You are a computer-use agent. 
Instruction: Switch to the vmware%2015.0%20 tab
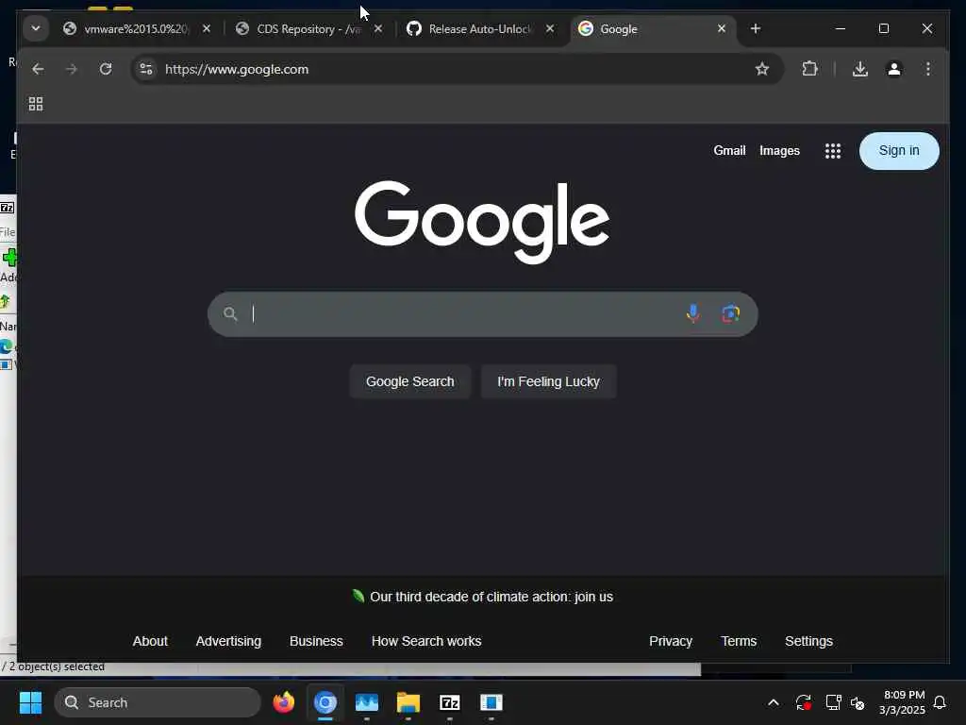tap(136, 29)
